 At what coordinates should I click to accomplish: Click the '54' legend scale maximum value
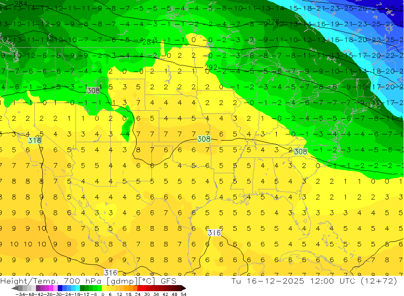pyautogui.click(x=183, y=294)
